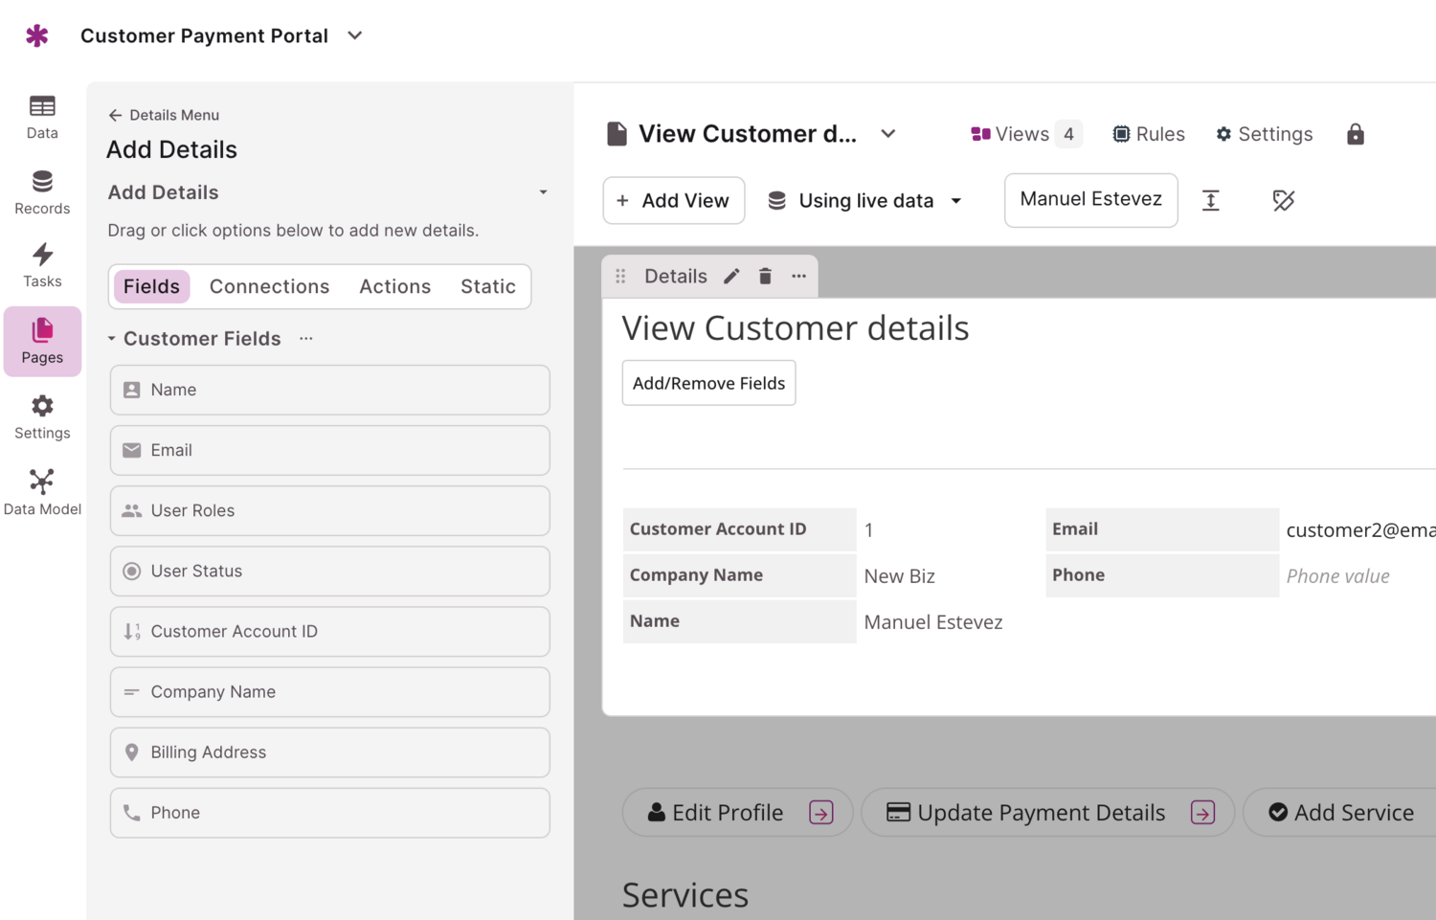
Task: Switch to the Connections tab
Action: tap(269, 286)
